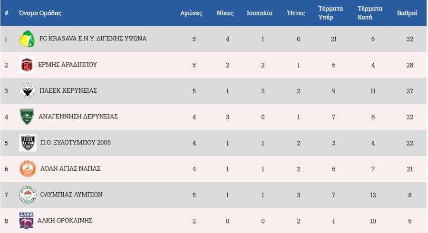428x233 pixels.
Task: Sort by the Βαθμοί column header
Action: click(407, 13)
